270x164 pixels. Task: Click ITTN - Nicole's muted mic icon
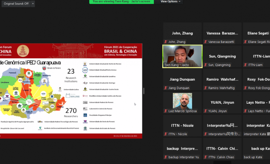point(166,134)
